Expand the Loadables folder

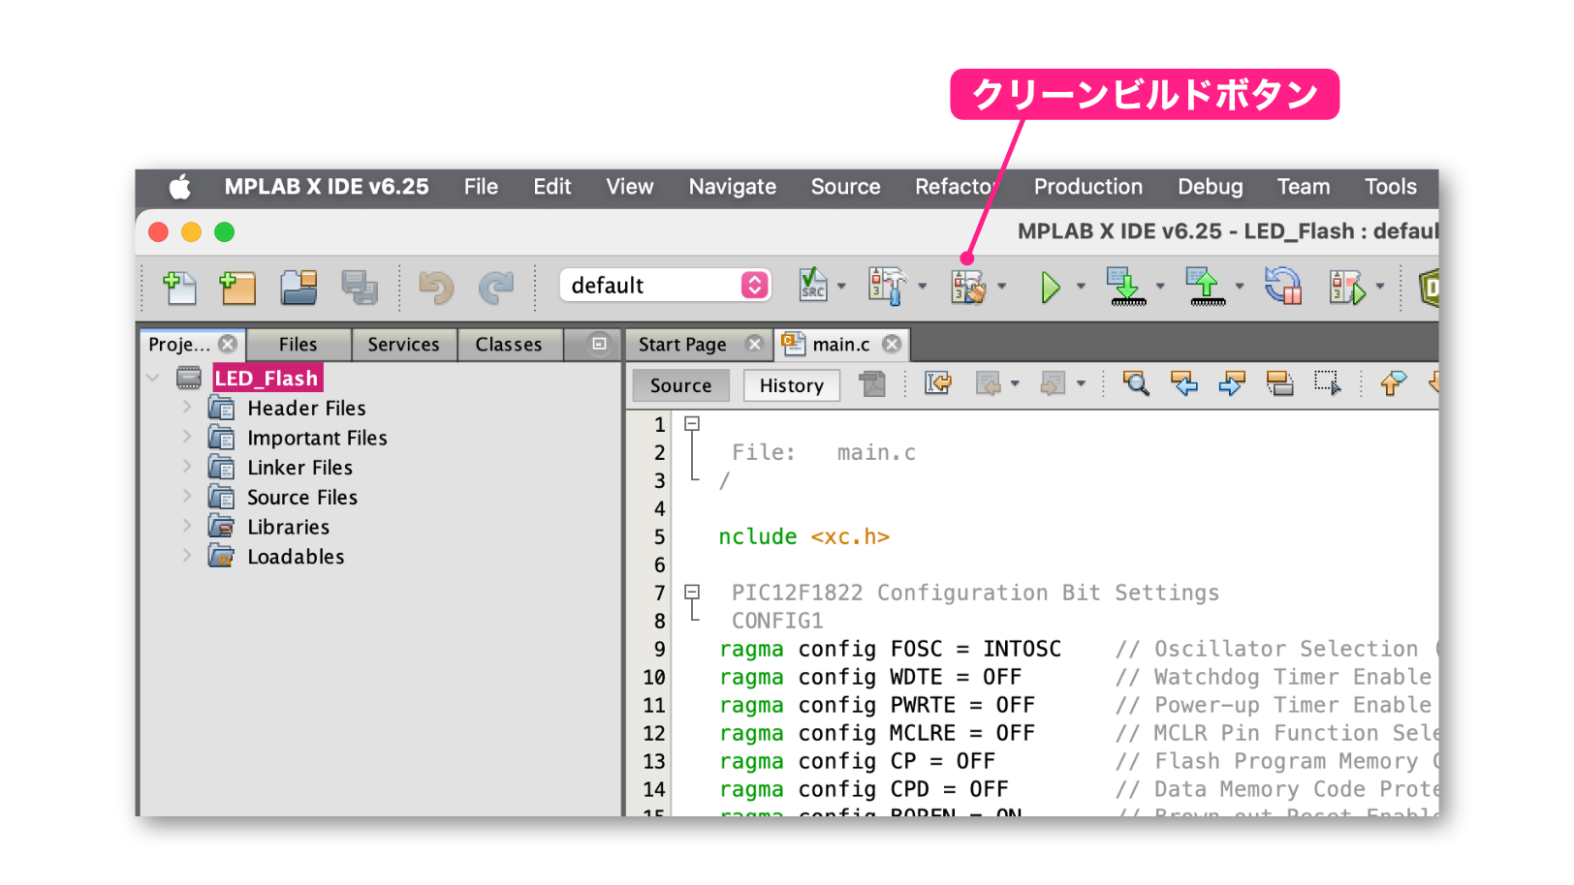[187, 556]
